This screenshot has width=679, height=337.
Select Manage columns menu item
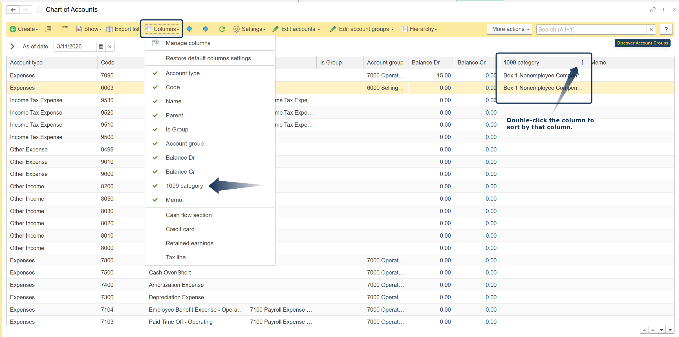point(188,43)
